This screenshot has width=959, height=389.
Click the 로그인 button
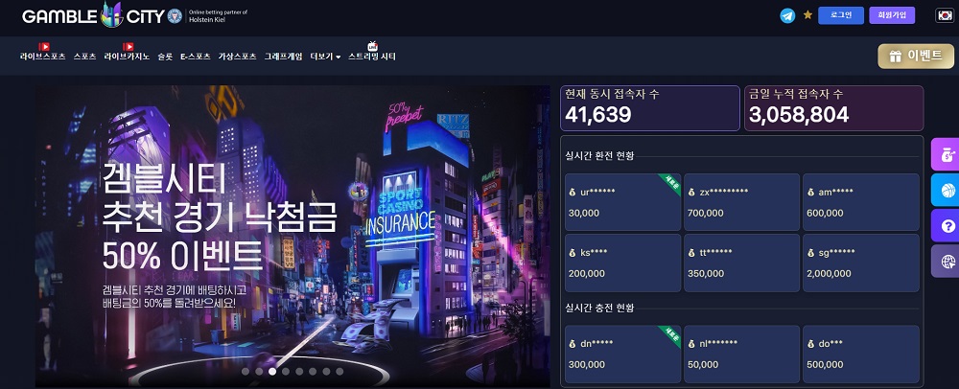(x=841, y=15)
